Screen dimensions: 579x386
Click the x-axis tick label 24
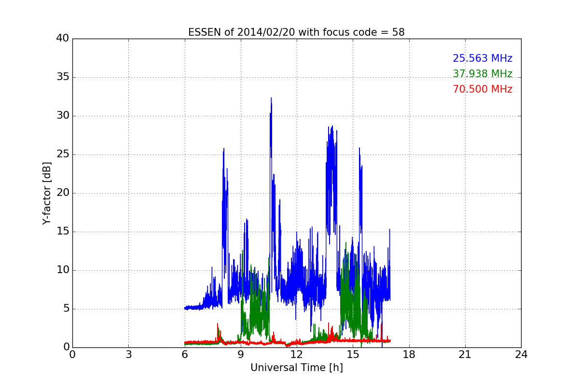521,355
